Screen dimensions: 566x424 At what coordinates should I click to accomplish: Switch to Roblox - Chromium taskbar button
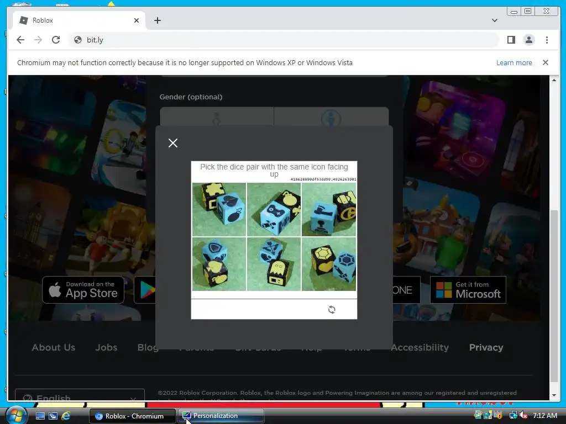click(x=133, y=416)
